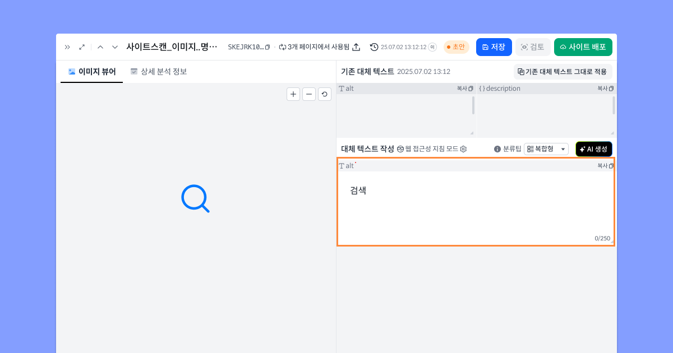Open web accessibility mode settings gear
The width and height of the screenshot is (673, 353).
click(x=463, y=149)
